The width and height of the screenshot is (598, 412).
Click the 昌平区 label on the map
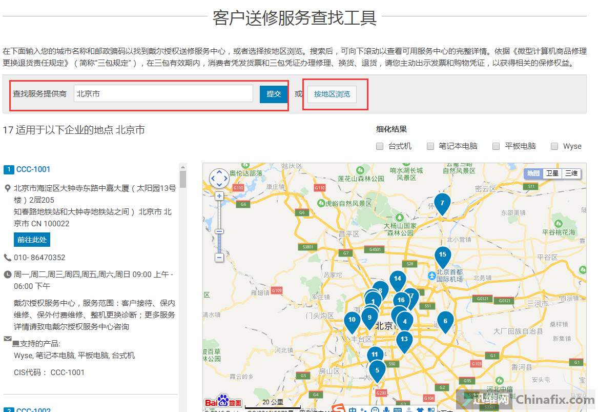[x=349, y=234]
